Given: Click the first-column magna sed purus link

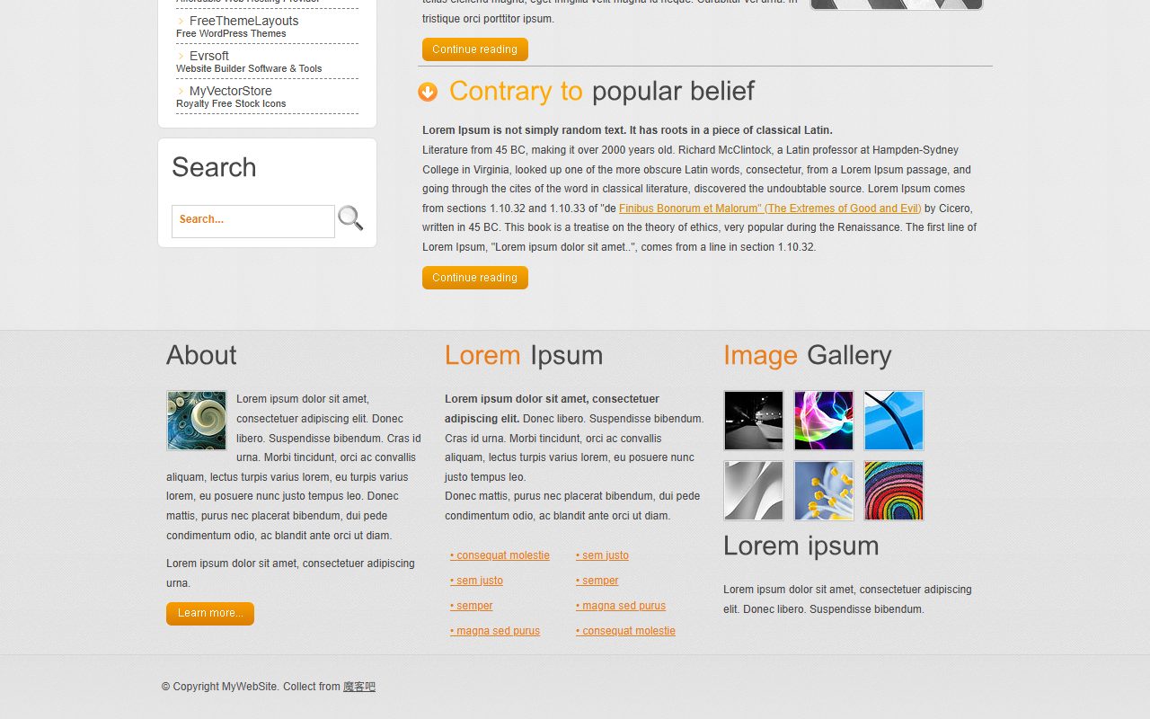Looking at the screenshot, I should 495,631.
